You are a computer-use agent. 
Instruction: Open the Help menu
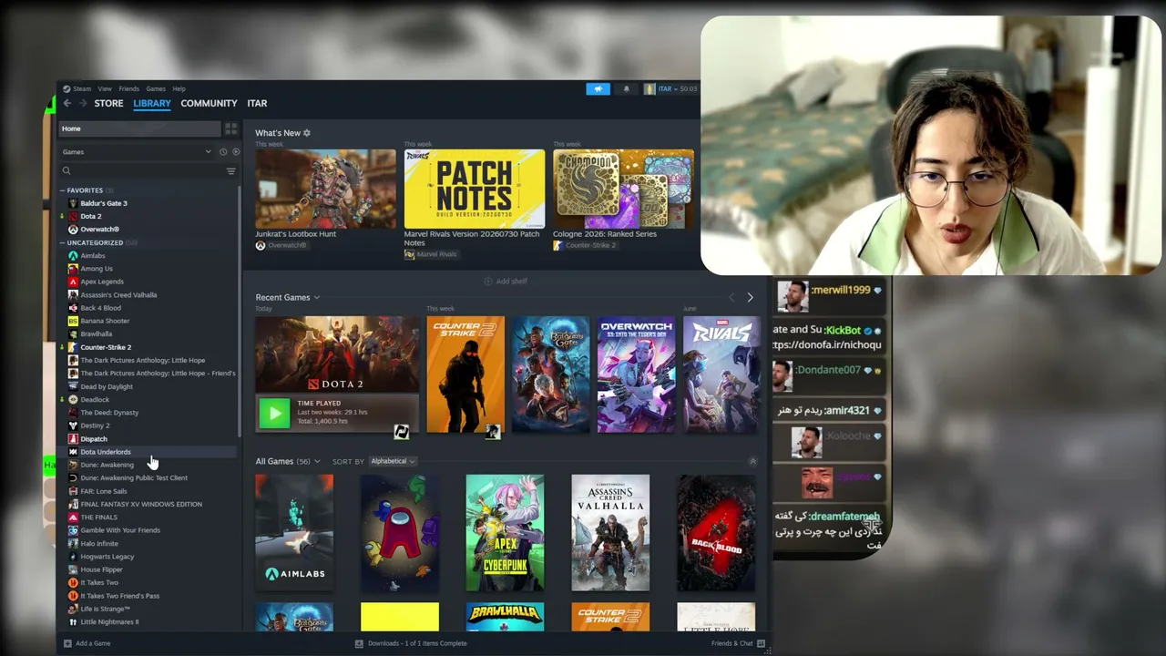tap(179, 89)
